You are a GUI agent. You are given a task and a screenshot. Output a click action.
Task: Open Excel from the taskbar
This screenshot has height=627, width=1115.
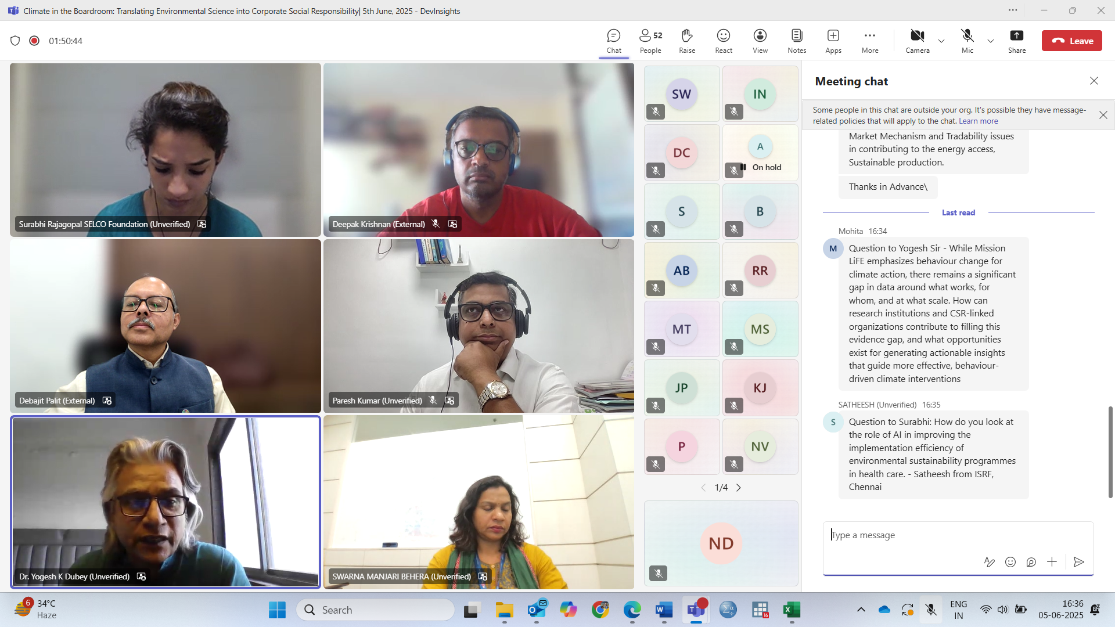coord(792,610)
